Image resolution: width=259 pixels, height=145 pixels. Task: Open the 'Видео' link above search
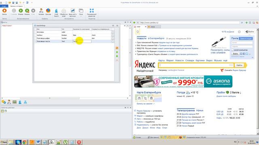tap(209, 60)
